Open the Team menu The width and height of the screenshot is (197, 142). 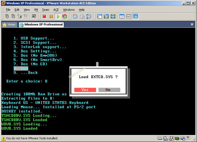45,10
